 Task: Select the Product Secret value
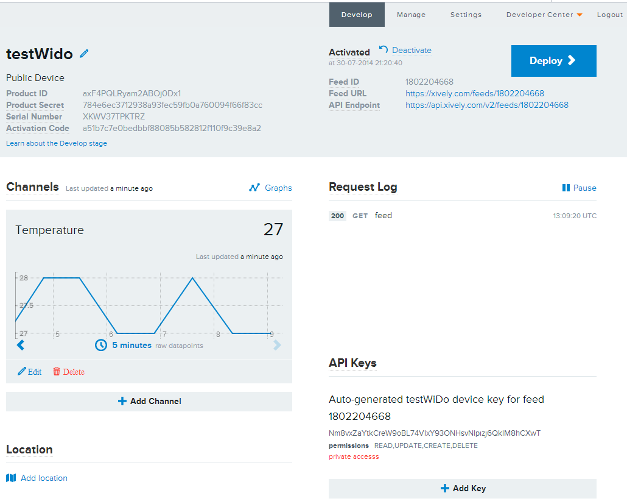click(x=172, y=105)
